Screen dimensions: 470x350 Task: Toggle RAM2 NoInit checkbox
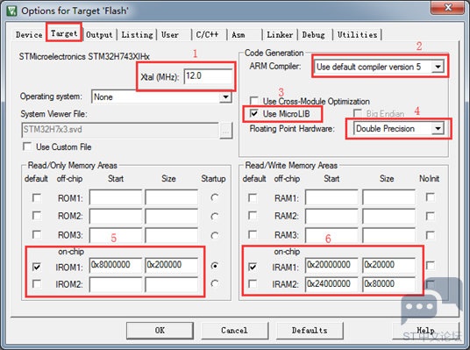click(x=431, y=217)
